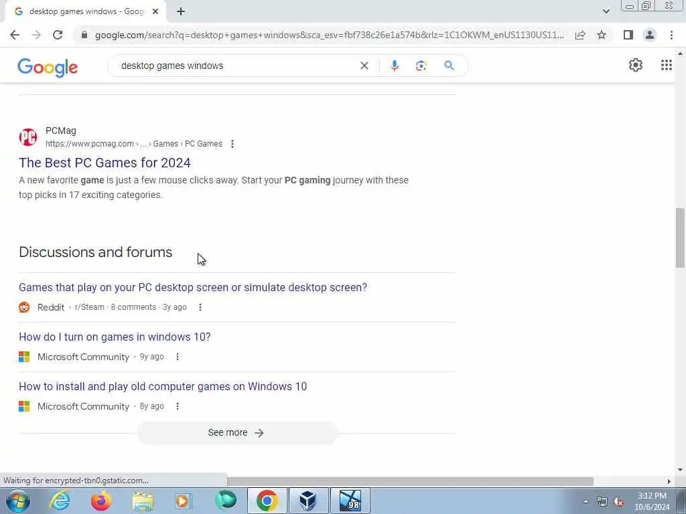Viewport: 686px width, 514px height.
Task: Launch Firefox from taskbar
Action: tap(101, 501)
